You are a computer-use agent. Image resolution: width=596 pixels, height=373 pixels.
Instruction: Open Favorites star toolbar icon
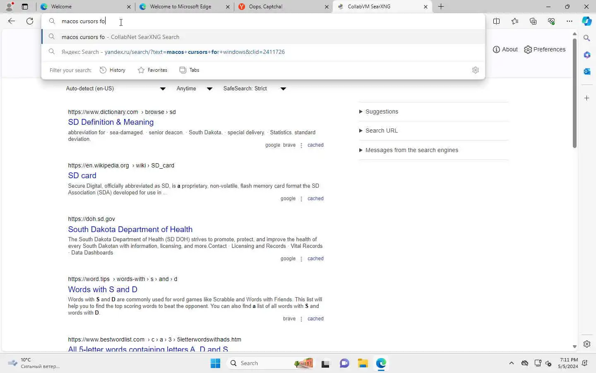click(514, 21)
